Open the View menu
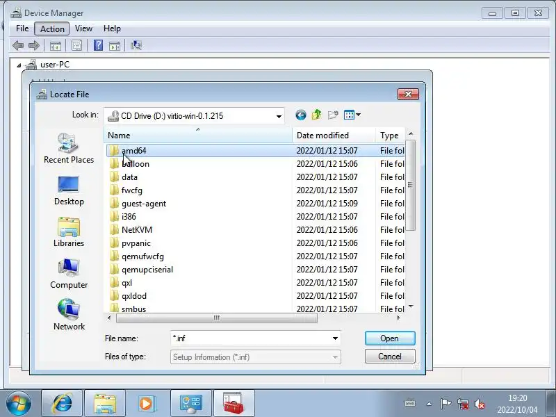 point(83,28)
